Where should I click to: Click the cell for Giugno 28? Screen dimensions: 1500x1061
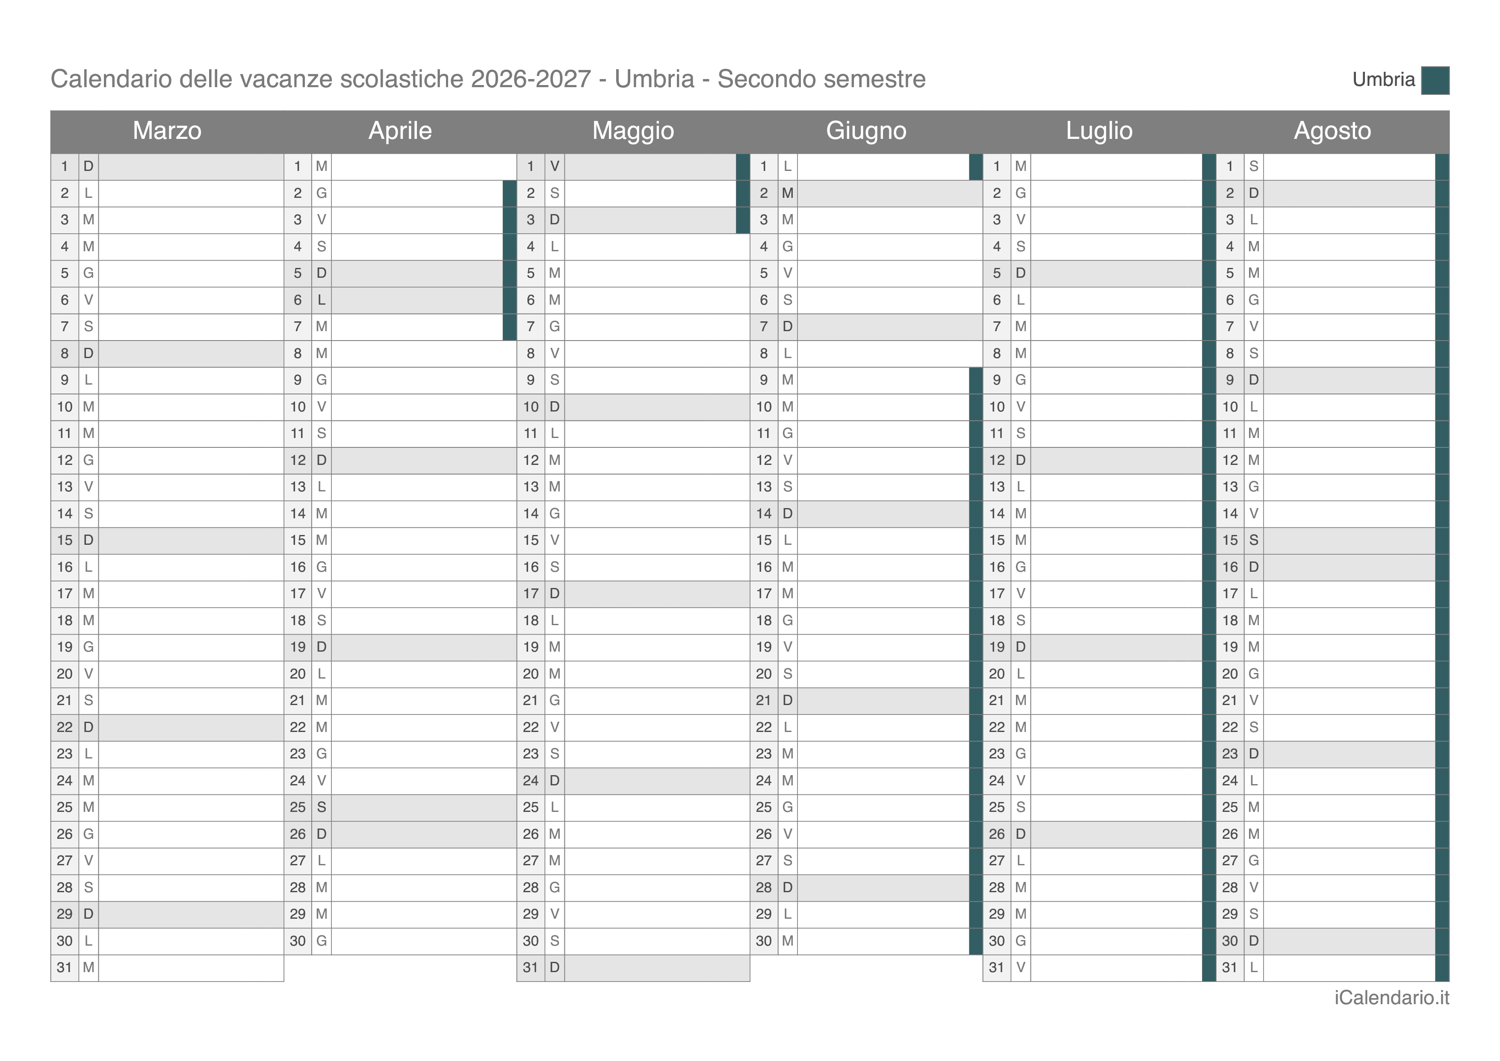(x=884, y=887)
